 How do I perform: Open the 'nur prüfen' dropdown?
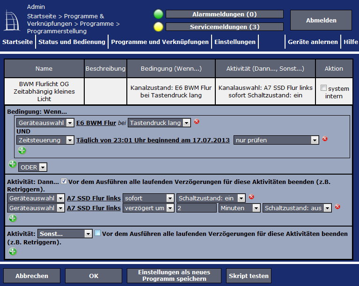coord(276,140)
